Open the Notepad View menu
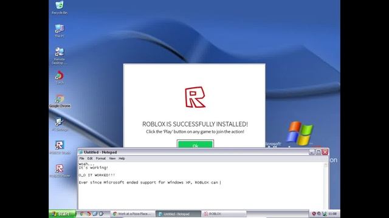The height and width of the screenshot is (218, 389). (112, 159)
